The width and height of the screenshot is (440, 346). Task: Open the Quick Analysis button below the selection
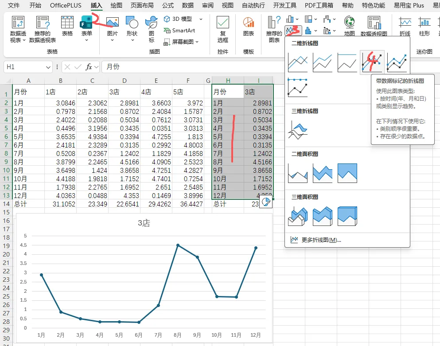(266, 202)
